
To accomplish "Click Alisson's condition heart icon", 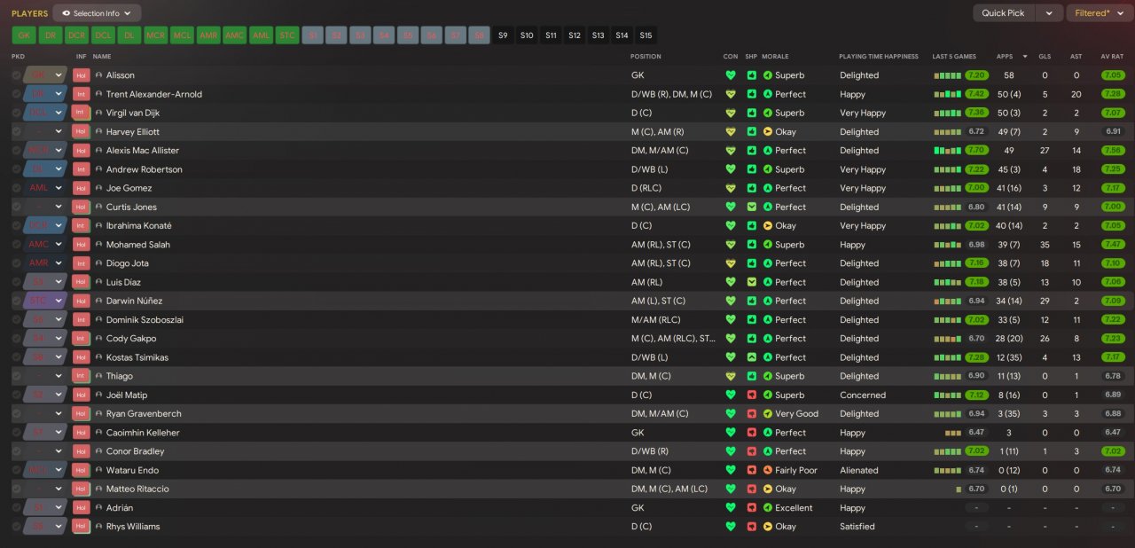I will click(x=731, y=75).
